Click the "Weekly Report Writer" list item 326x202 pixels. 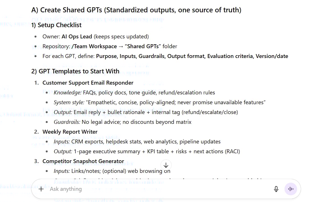click(70, 132)
